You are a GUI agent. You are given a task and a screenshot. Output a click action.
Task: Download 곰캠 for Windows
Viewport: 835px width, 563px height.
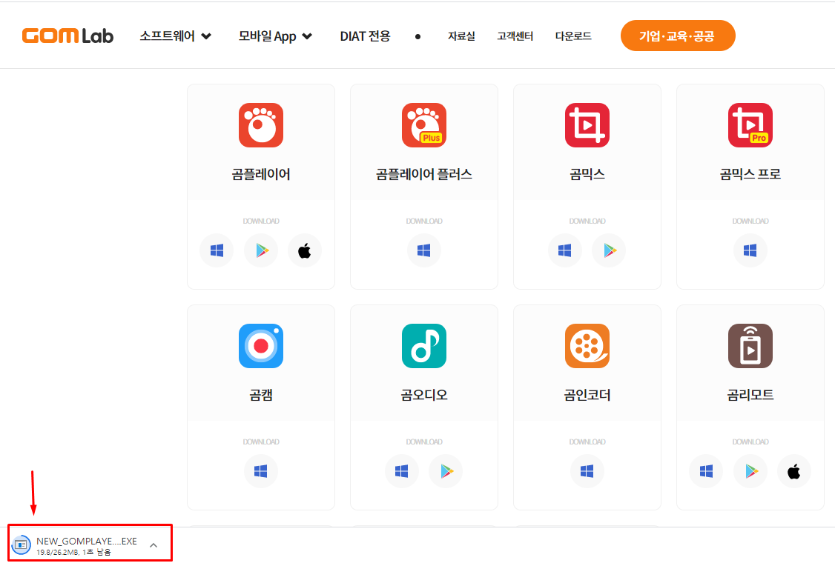pyautogui.click(x=261, y=471)
